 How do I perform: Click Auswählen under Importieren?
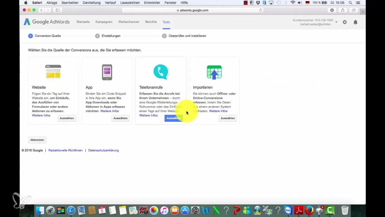pyautogui.click(x=228, y=118)
